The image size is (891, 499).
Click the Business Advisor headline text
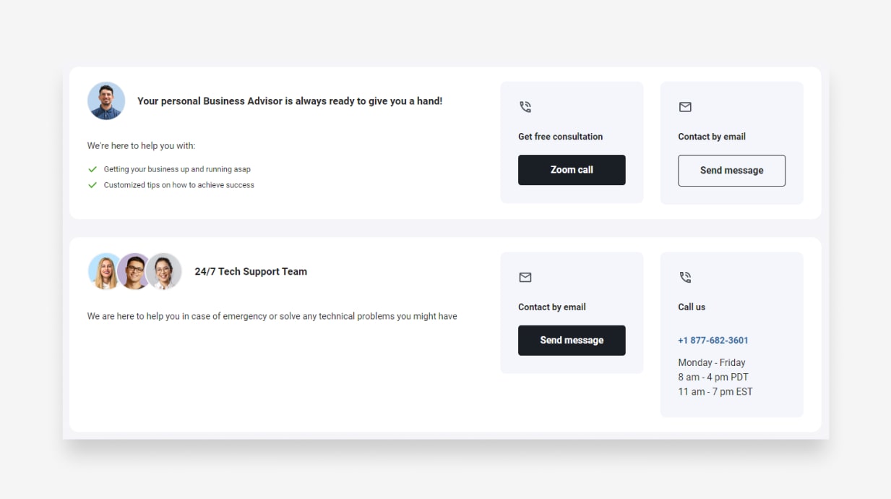tap(290, 101)
